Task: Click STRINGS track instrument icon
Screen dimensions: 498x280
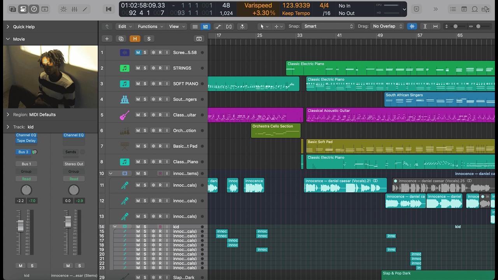Action: click(124, 68)
